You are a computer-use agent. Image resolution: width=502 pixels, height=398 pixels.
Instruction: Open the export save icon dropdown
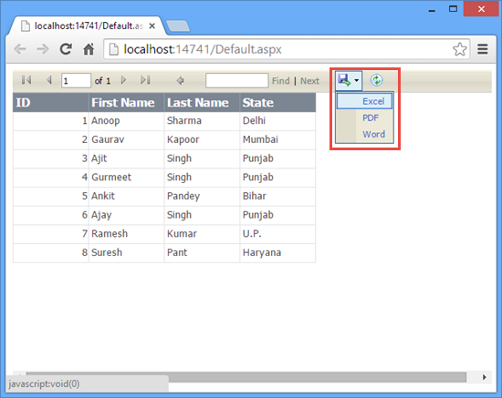coord(349,80)
